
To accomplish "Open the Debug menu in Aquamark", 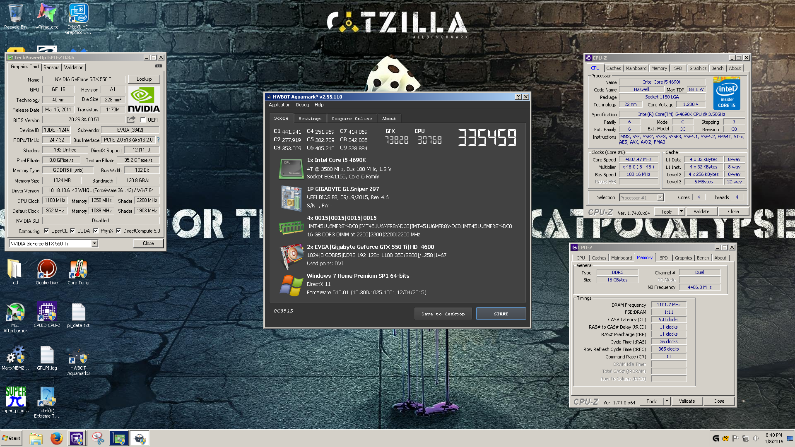I will [x=303, y=105].
